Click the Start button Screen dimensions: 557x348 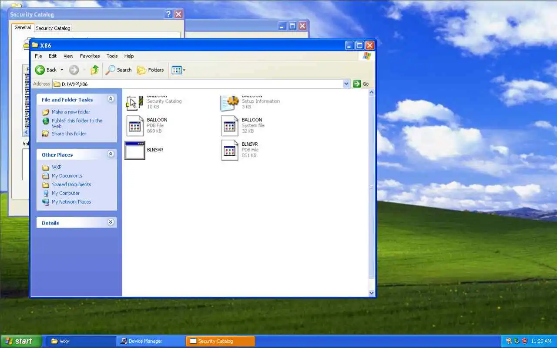(x=21, y=341)
